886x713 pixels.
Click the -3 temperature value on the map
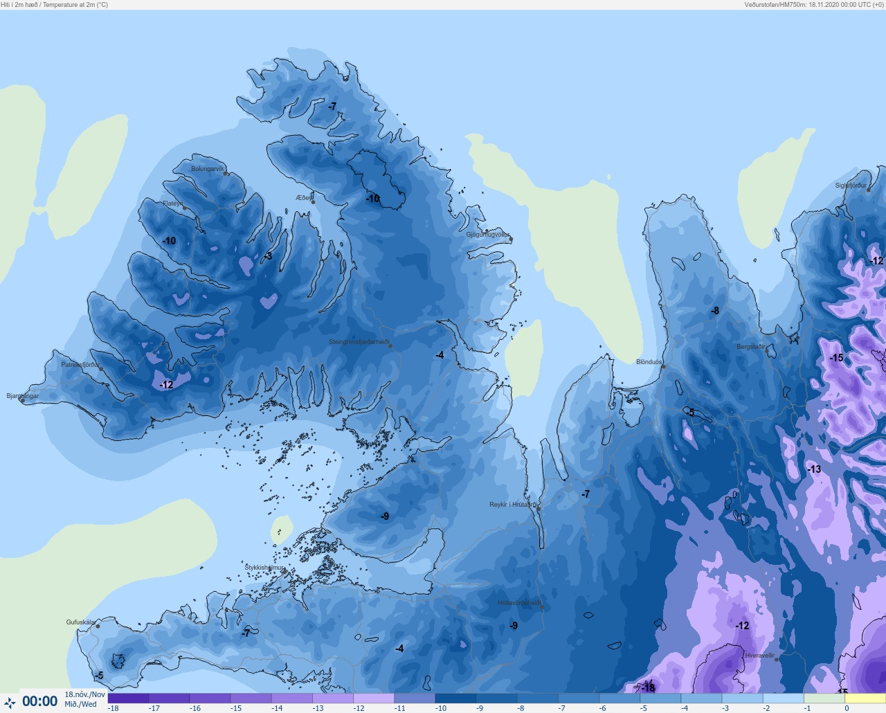pyautogui.click(x=267, y=257)
